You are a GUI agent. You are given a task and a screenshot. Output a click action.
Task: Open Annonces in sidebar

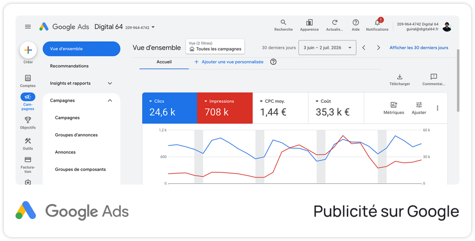coord(65,152)
